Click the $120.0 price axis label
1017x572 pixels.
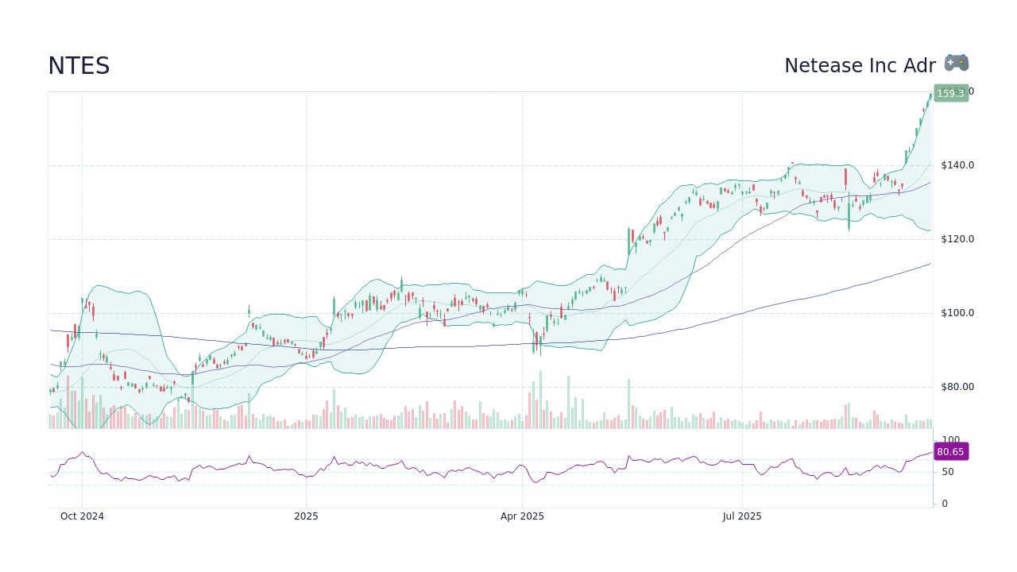pos(957,238)
